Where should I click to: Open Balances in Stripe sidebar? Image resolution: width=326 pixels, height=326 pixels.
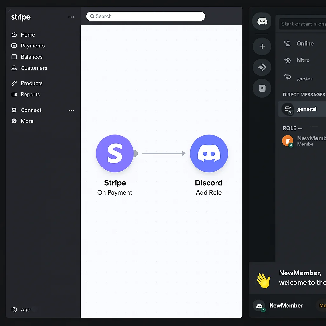coord(32,57)
